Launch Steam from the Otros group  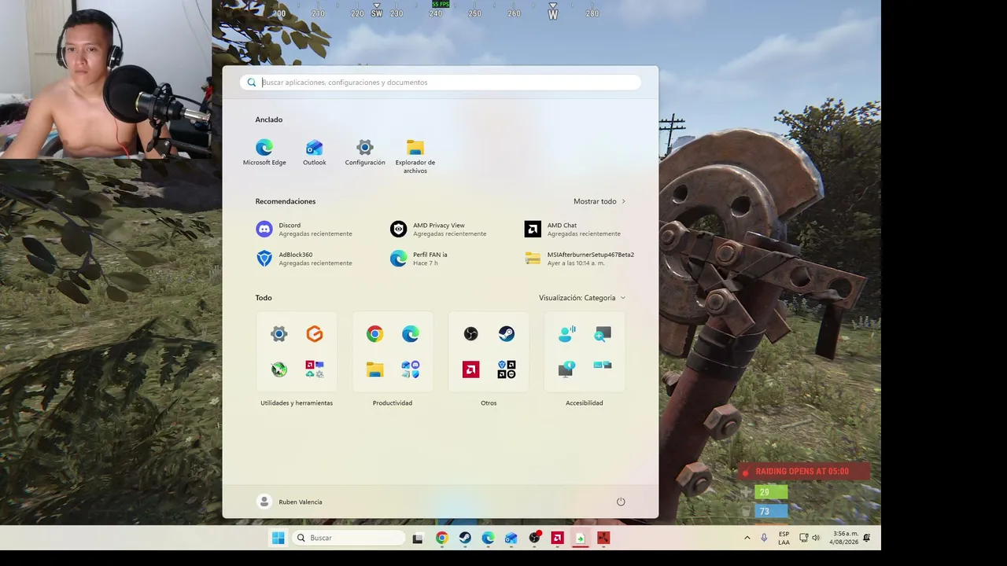pos(507,334)
